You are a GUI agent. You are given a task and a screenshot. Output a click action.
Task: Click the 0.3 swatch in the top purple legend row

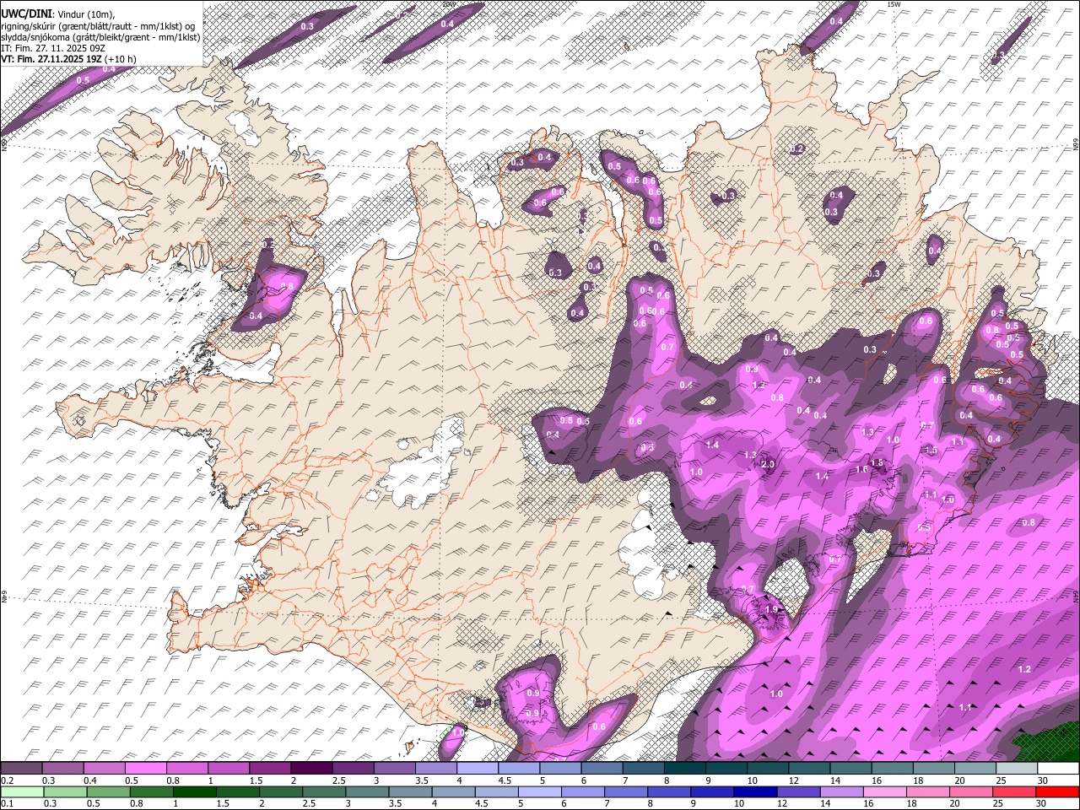[x=62, y=769]
